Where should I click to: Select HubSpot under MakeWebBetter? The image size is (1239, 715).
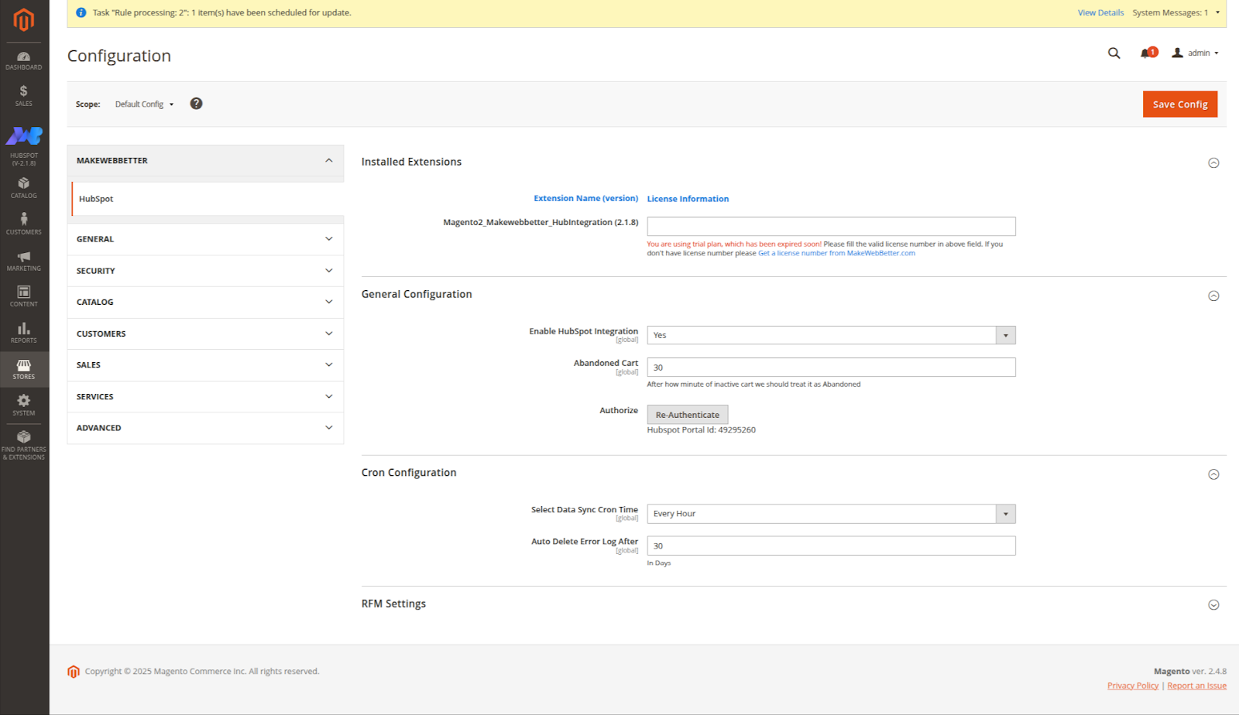[x=96, y=199]
